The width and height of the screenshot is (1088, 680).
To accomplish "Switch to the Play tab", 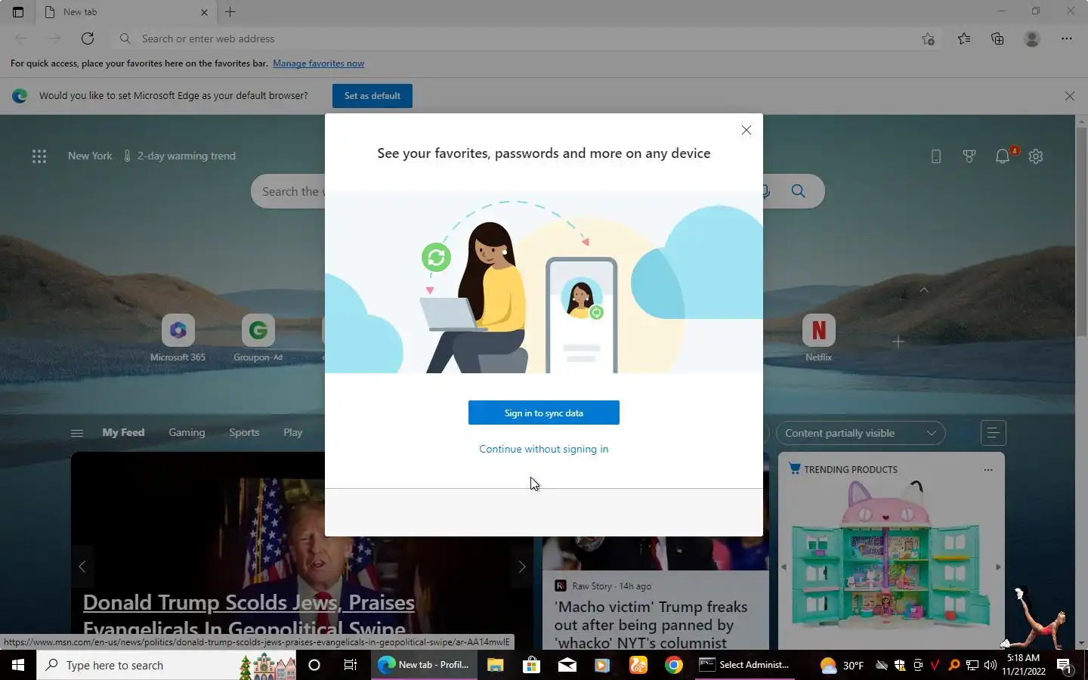I will (x=292, y=432).
